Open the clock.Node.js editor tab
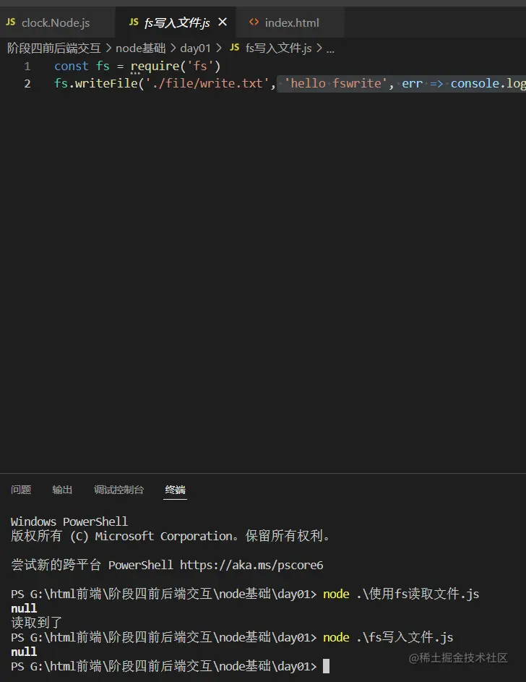The height and width of the screenshot is (682, 526). coord(57,22)
